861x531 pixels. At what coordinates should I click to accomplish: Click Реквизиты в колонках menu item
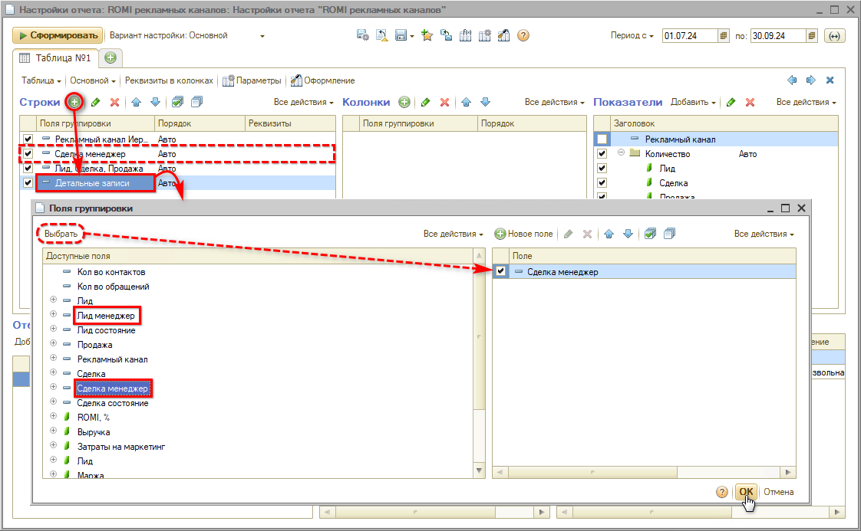coord(169,80)
